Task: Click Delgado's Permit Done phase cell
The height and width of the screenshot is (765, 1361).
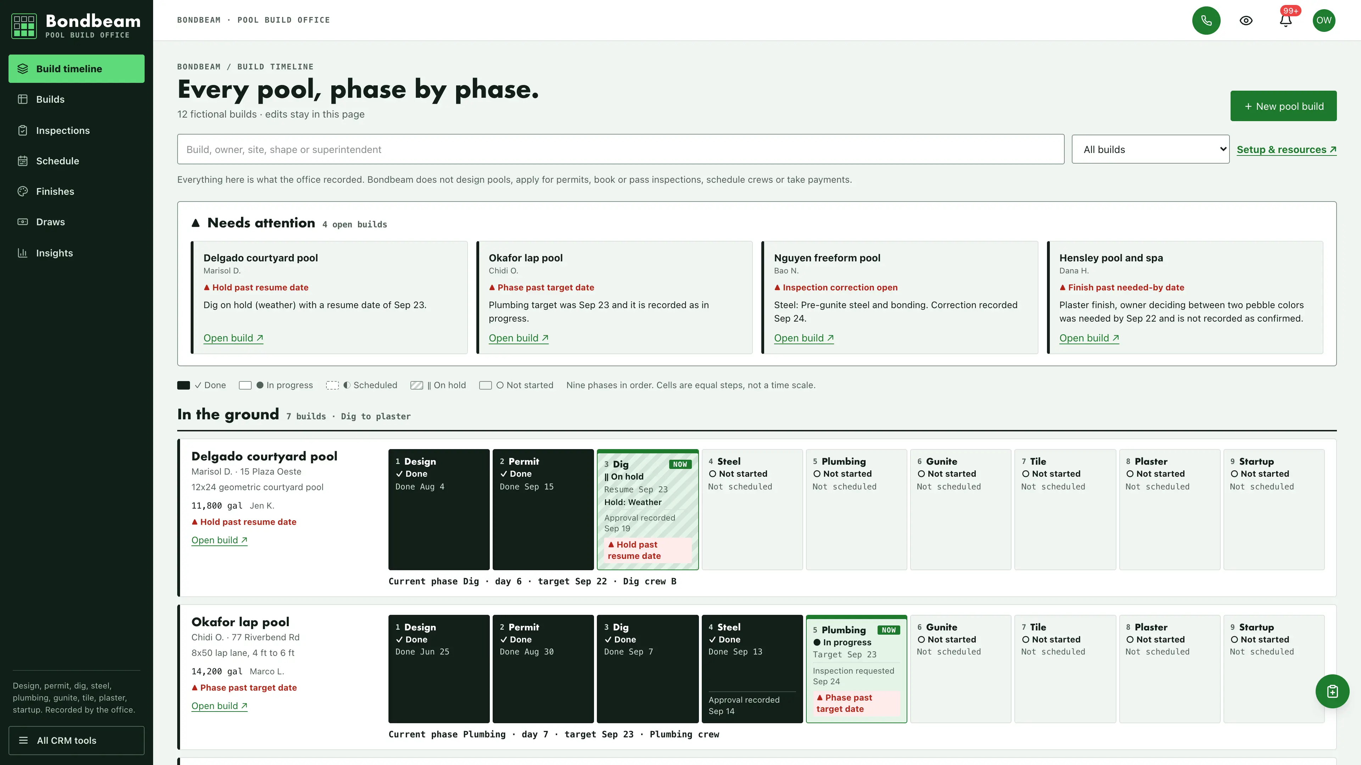Action: tap(543, 510)
